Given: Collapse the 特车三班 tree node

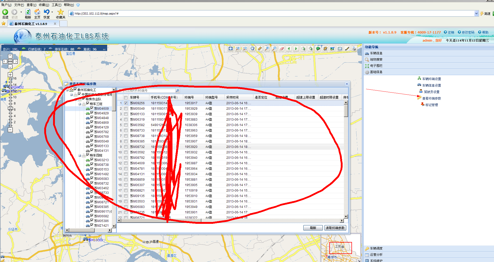Looking at the screenshot, I should click(x=80, y=104).
